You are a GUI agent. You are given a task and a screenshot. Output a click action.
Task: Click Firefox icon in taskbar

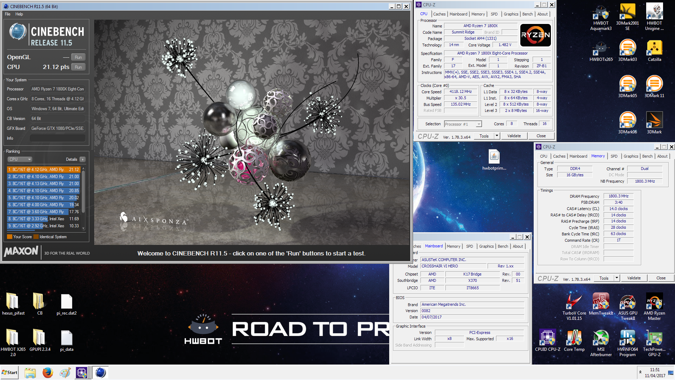pyautogui.click(x=47, y=373)
